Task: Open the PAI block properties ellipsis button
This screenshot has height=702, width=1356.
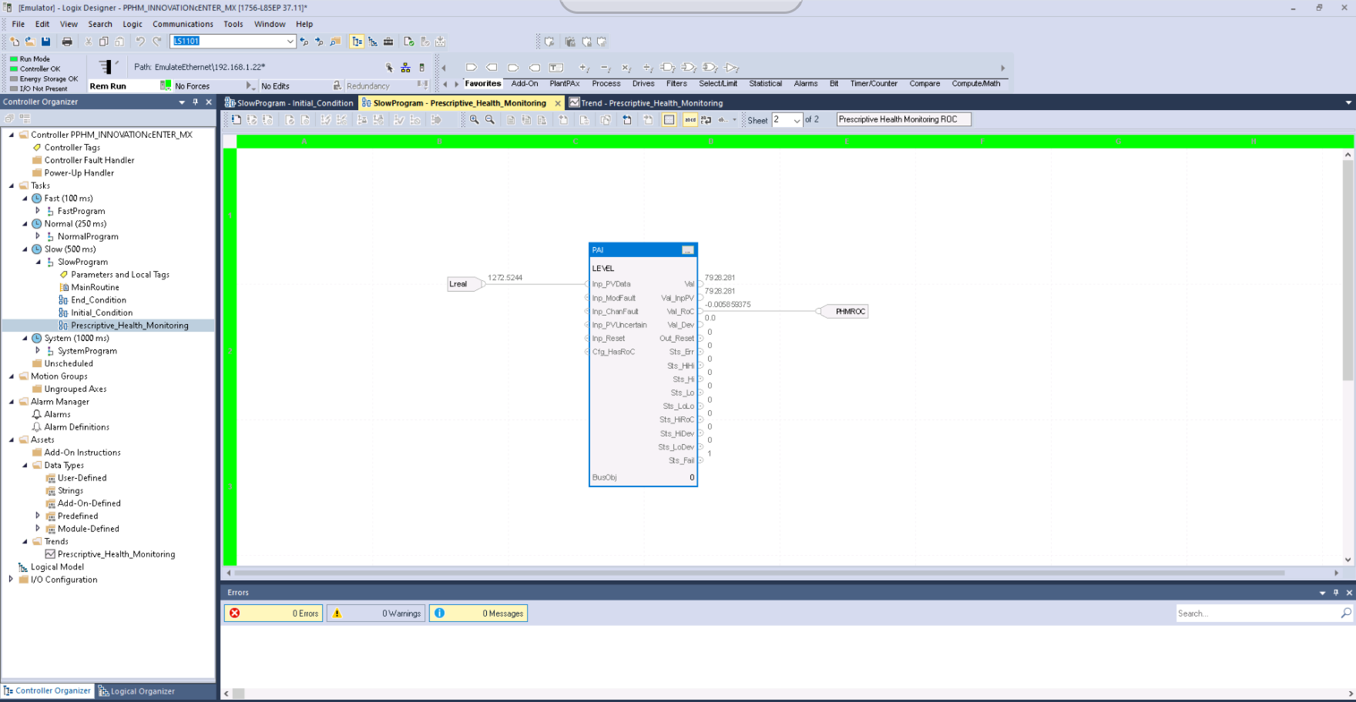Action: (x=688, y=250)
